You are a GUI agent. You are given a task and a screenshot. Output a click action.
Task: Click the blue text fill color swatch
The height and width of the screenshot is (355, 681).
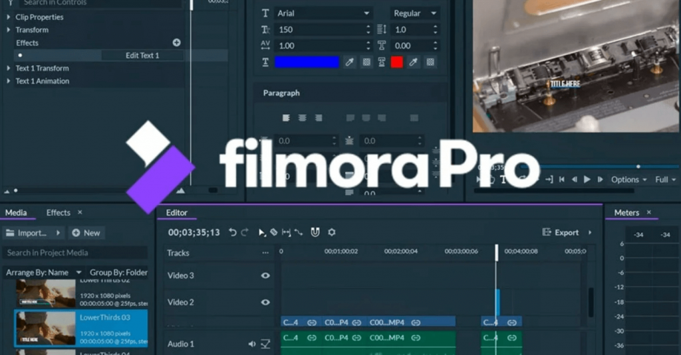(x=307, y=62)
